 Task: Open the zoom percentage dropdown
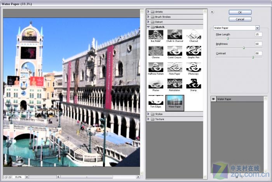pos(26,177)
